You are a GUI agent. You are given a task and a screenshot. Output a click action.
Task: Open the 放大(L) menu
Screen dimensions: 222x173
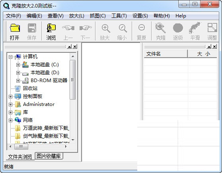point(77,16)
